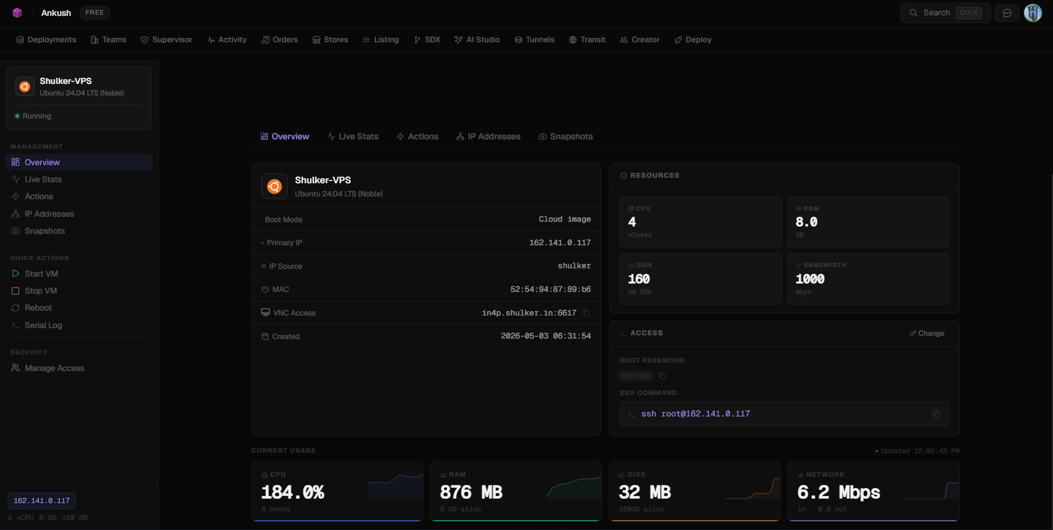The image size is (1053, 530).
Task: Click the IP Source value shulker
Action: coord(574,266)
